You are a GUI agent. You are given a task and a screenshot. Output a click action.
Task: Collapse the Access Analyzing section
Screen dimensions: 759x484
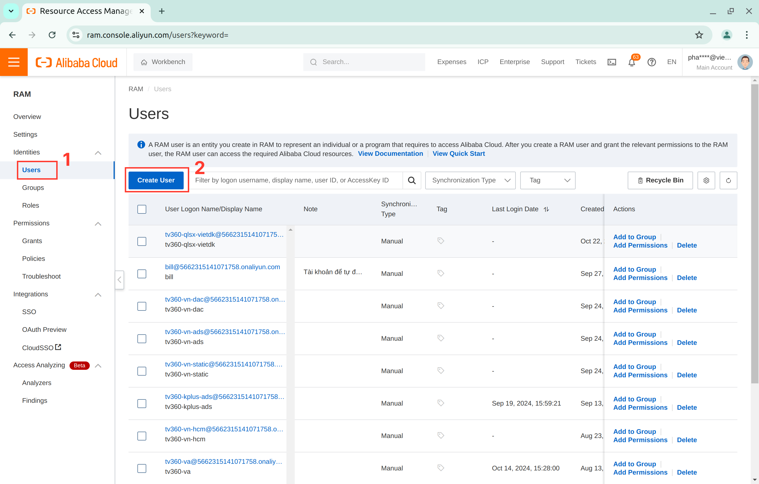(98, 365)
